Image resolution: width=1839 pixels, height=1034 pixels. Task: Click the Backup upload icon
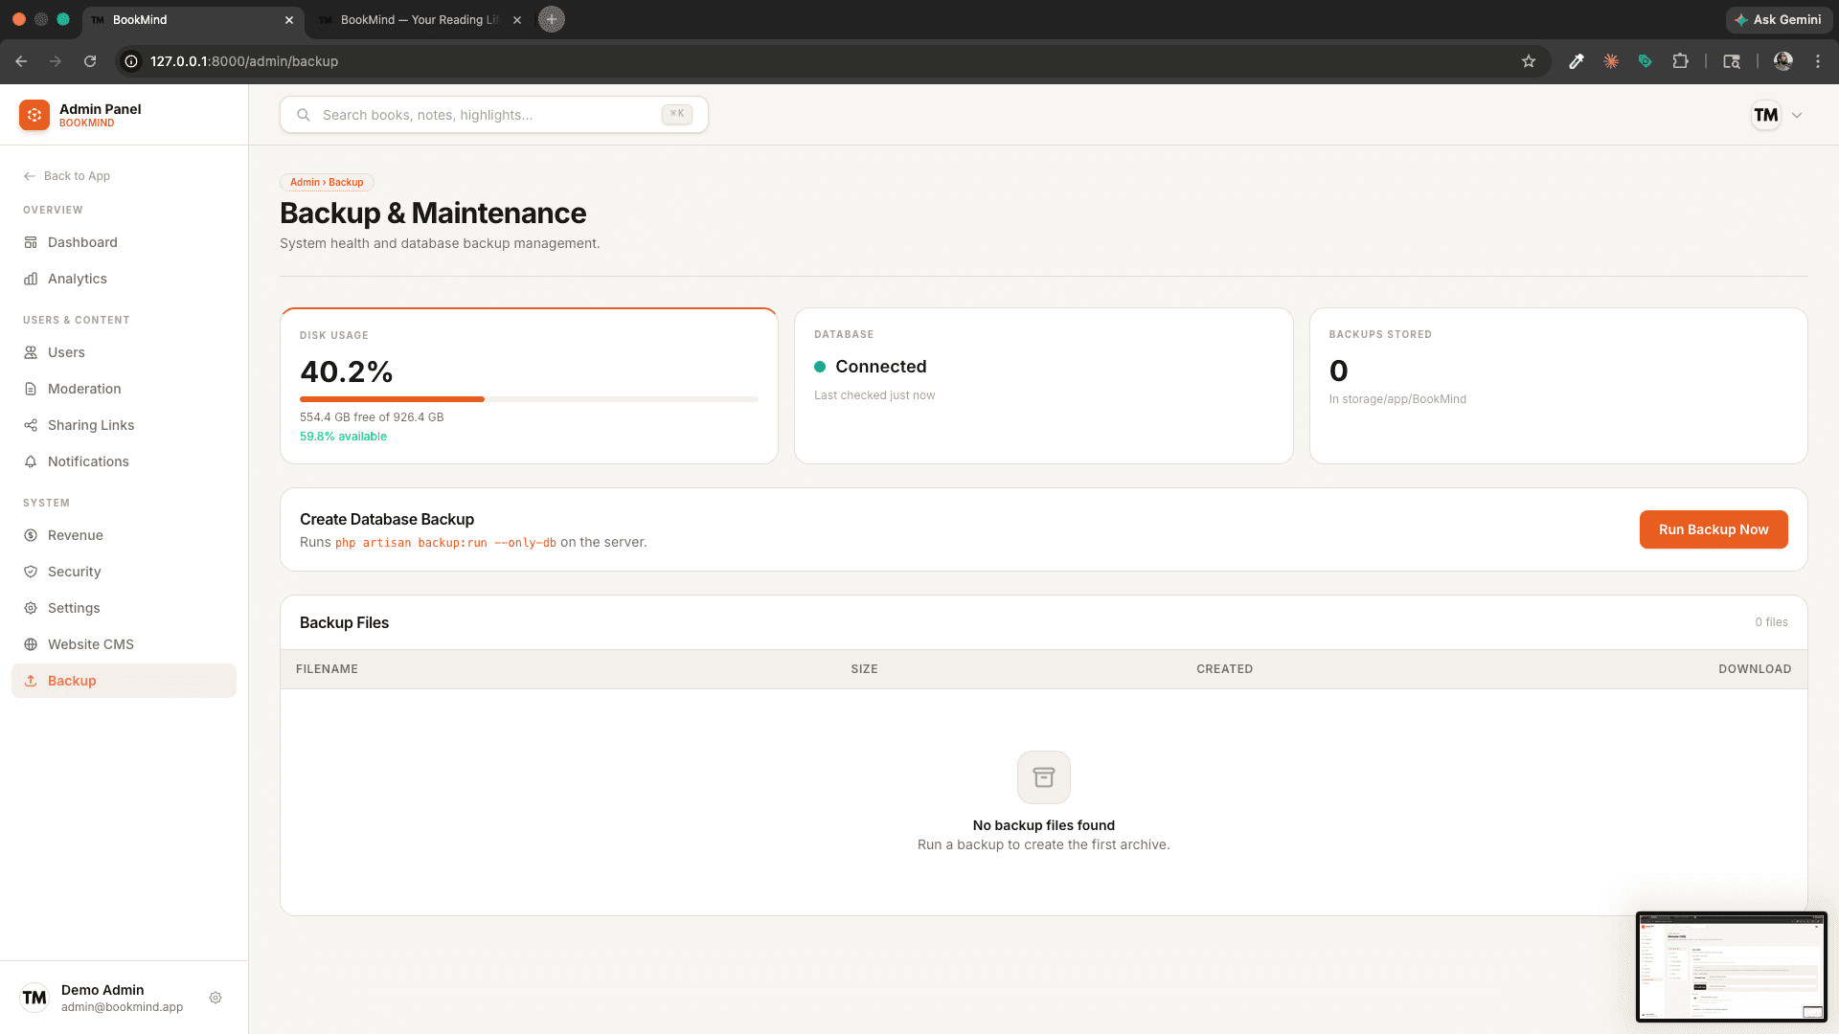click(x=31, y=681)
